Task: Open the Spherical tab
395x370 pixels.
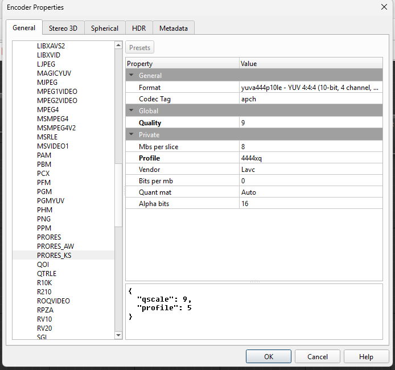Action: click(105, 28)
